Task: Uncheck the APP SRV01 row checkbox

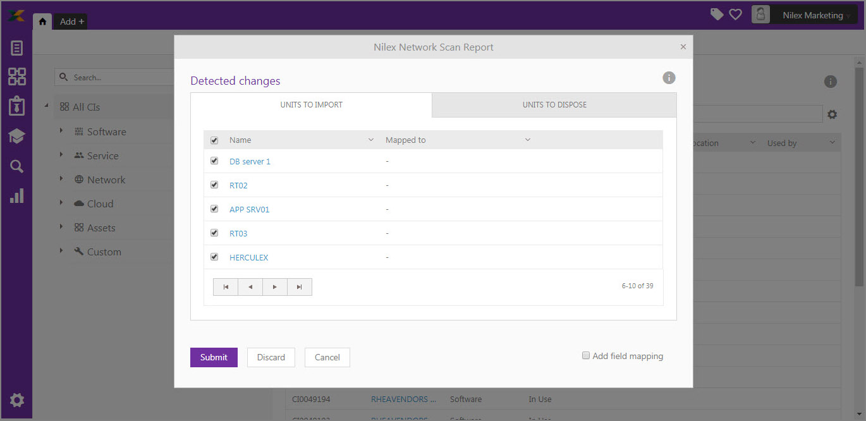Action: pos(214,209)
